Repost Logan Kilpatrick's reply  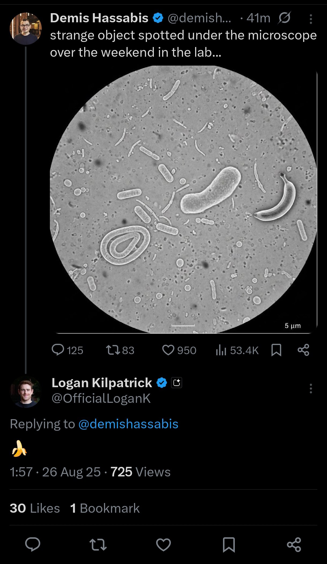point(98,544)
